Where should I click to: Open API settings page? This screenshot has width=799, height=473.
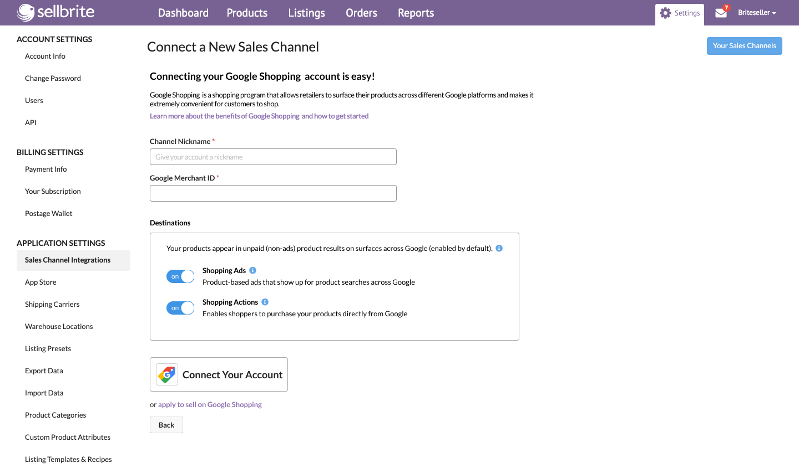tap(31, 122)
